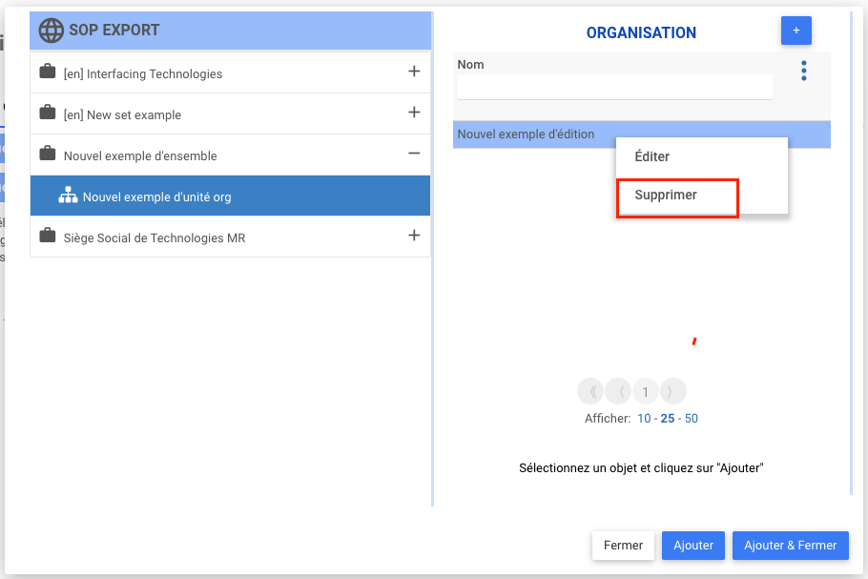Type in the Nom filter field
This screenshot has width=868, height=579.
614,87
